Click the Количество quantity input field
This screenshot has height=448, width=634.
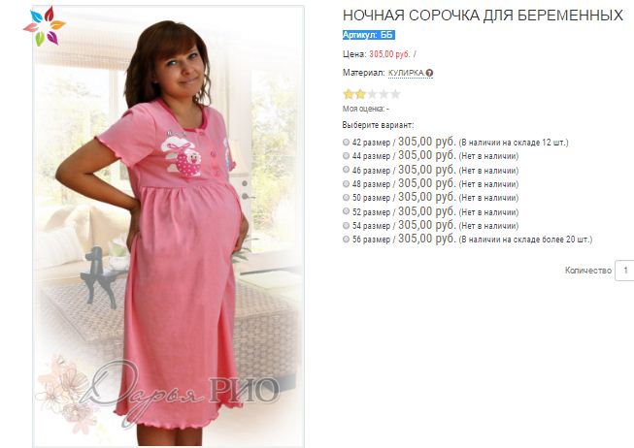624,271
